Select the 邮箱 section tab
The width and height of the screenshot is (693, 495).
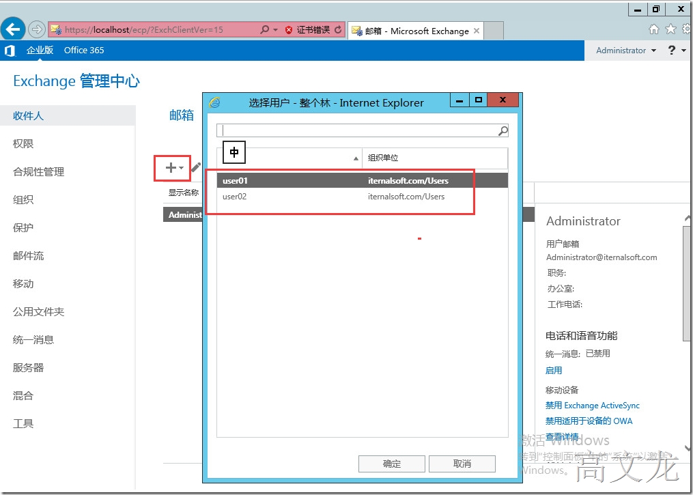[182, 115]
